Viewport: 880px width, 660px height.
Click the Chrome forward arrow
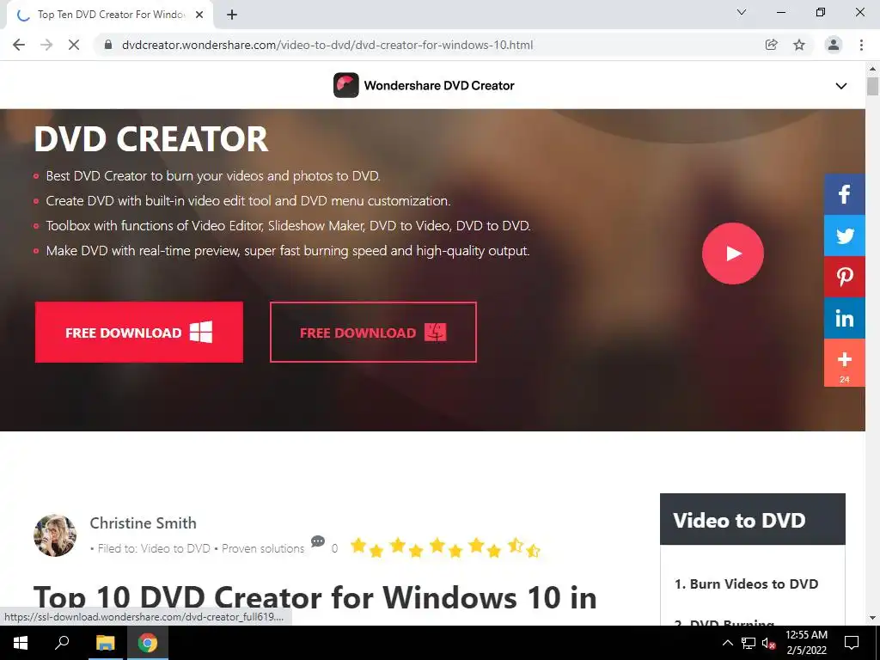click(46, 45)
